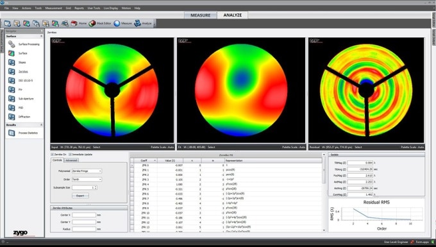Click Palette Scale: Auto under Residual plot

412,147
